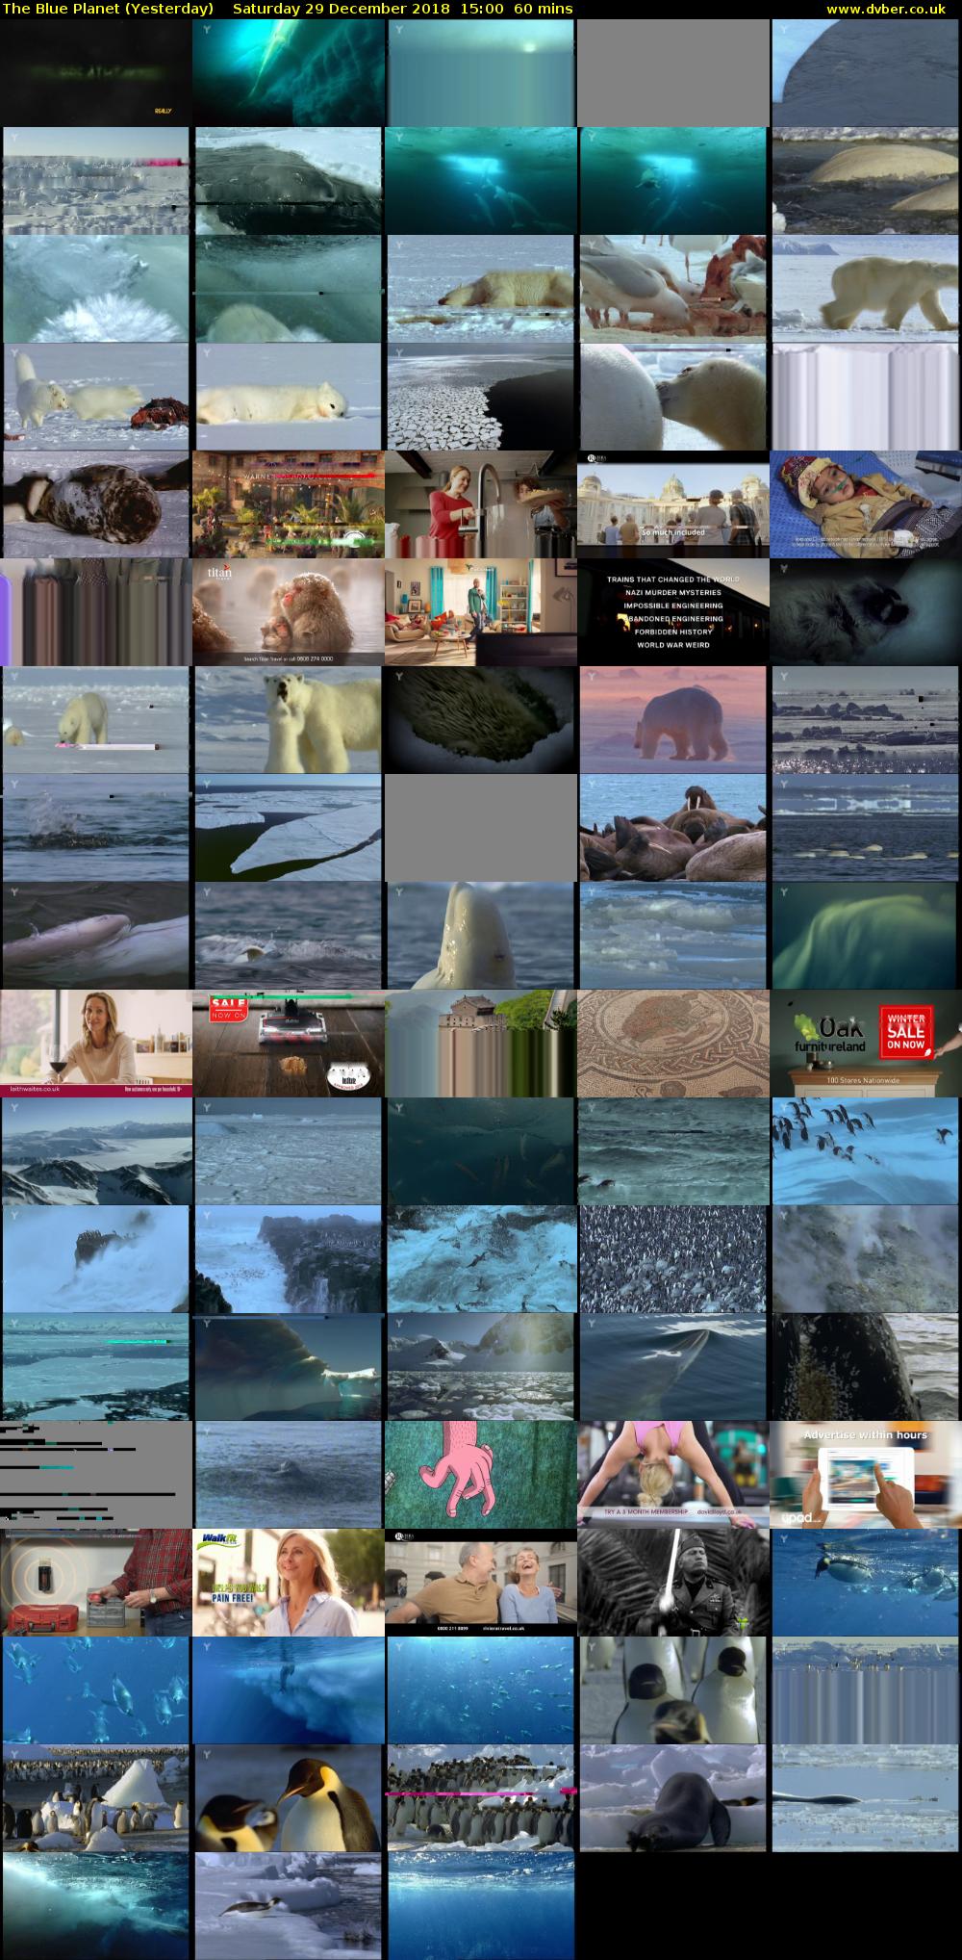Open the Oak Furnitureland Winter Sale thumbnail
The image size is (962, 1960).
(866, 1044)
